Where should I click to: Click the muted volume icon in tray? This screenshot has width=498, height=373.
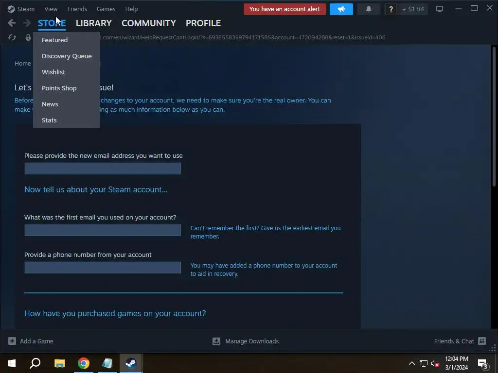coord(435,363)
